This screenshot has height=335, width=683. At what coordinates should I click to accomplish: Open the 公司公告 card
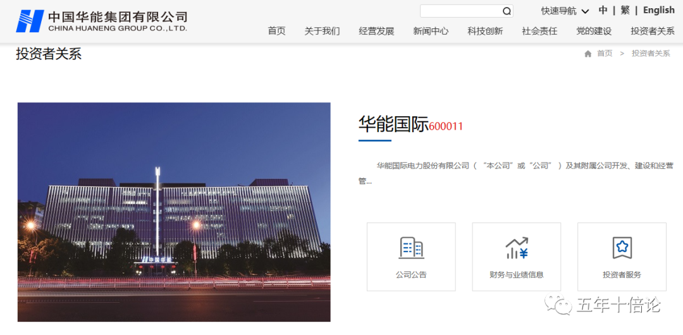pos(411,257)
